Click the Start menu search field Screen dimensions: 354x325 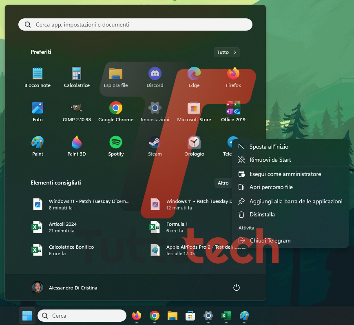(135, 24)
